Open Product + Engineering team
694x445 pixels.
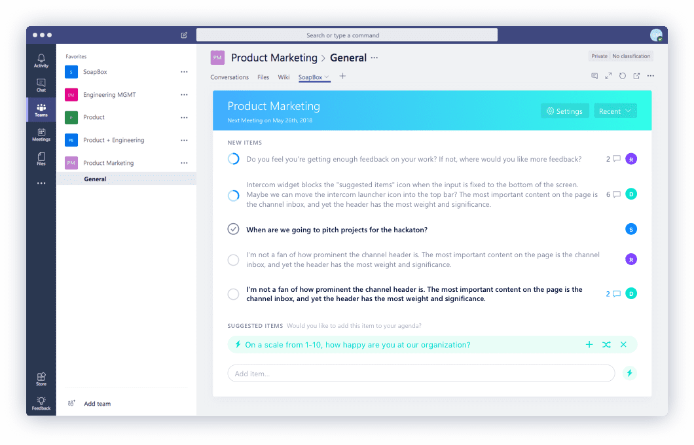pos(114,140)
